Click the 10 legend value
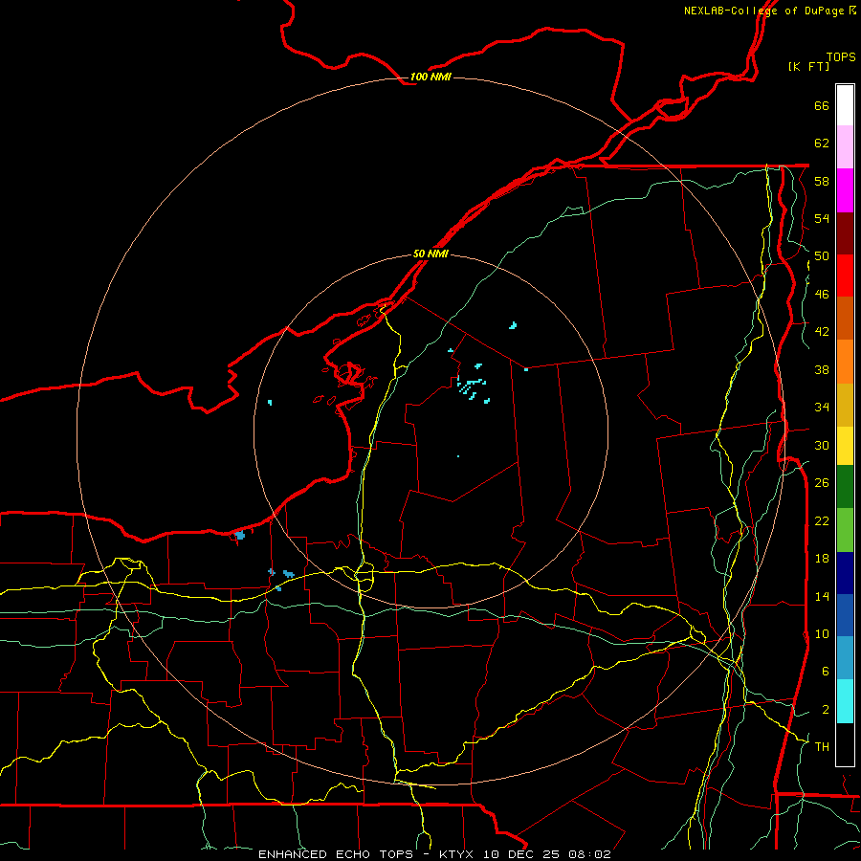This screenshot has width=861, height=861. [x=822, y=634]
